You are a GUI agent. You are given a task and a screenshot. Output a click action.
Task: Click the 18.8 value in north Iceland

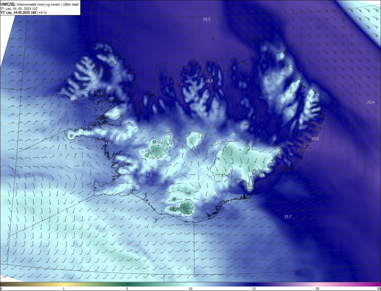coord(209,81)
